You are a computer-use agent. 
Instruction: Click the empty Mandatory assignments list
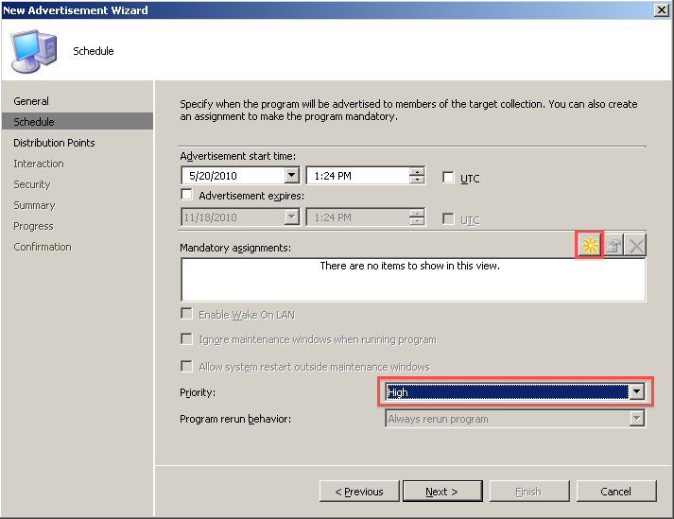[x=413, y=280]
